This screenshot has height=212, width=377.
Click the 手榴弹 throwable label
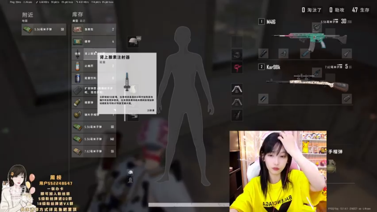[x=335, y=152]
